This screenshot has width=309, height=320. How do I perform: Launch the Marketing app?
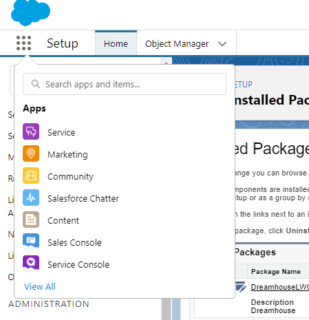pyautogui.click(x=67, y=154)
